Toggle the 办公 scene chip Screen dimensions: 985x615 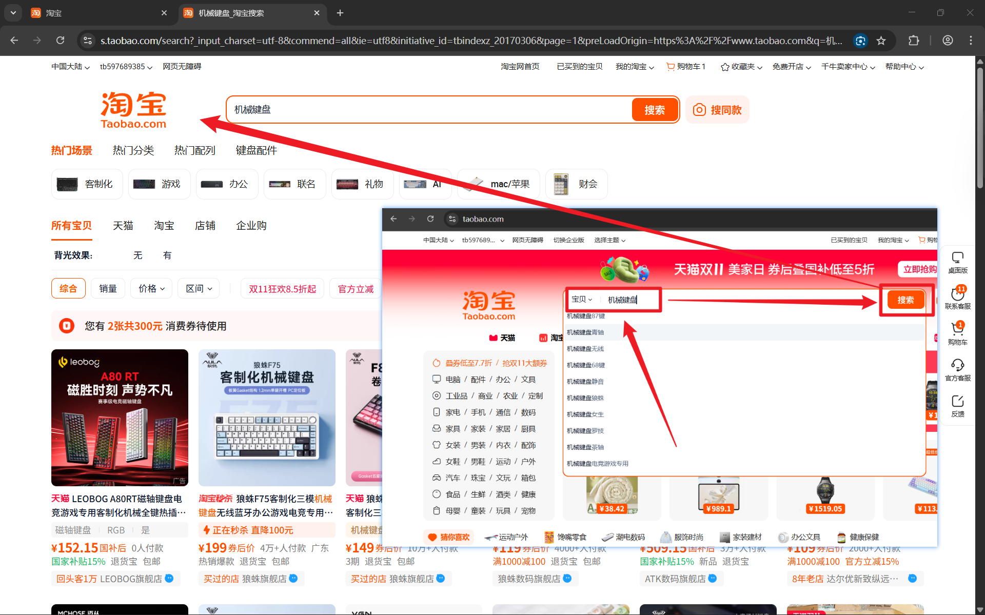227,184
